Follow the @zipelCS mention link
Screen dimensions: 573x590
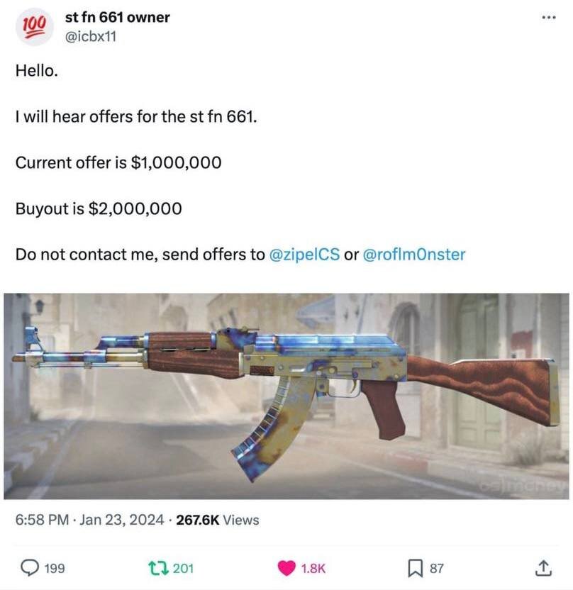304,255
